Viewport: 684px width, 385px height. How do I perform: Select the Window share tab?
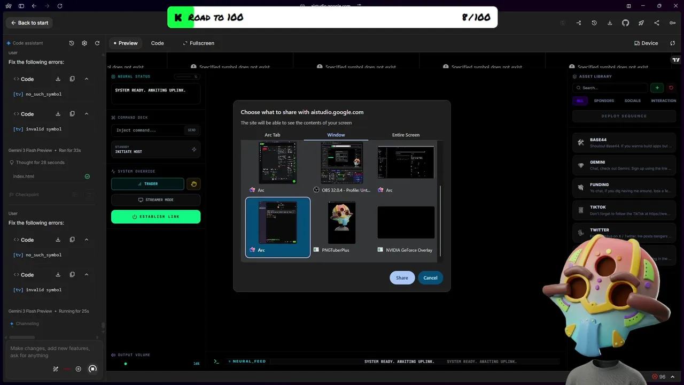tap(336, 135)
